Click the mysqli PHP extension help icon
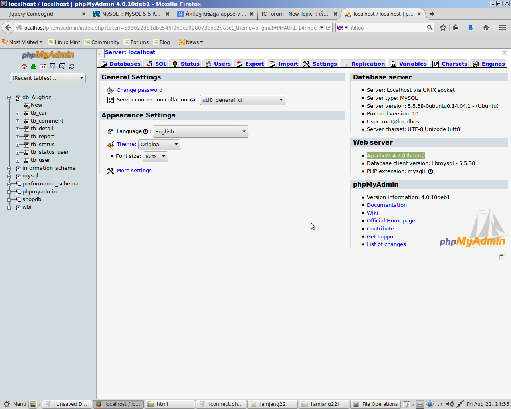The image size is (511, 409). pos(430,171)
